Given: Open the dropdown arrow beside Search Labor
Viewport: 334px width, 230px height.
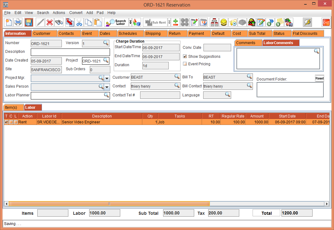Looking at the screenshot, I should tap(130, 22).
